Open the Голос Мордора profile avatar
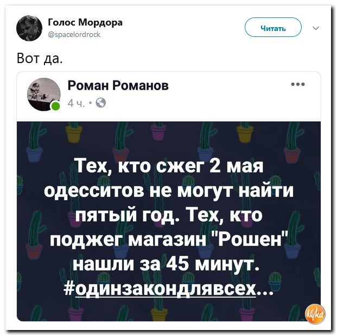337x336 pixels. coord(29,28)
